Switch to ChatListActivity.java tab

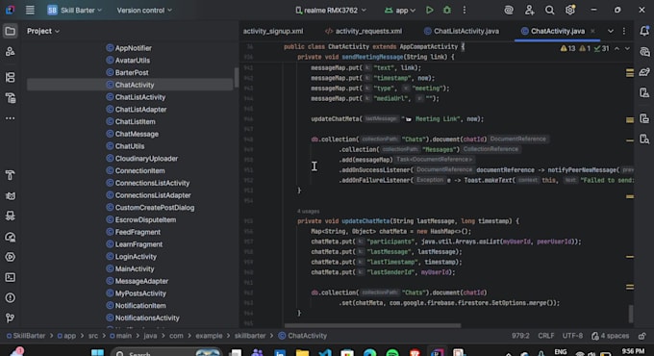point(462,31)
